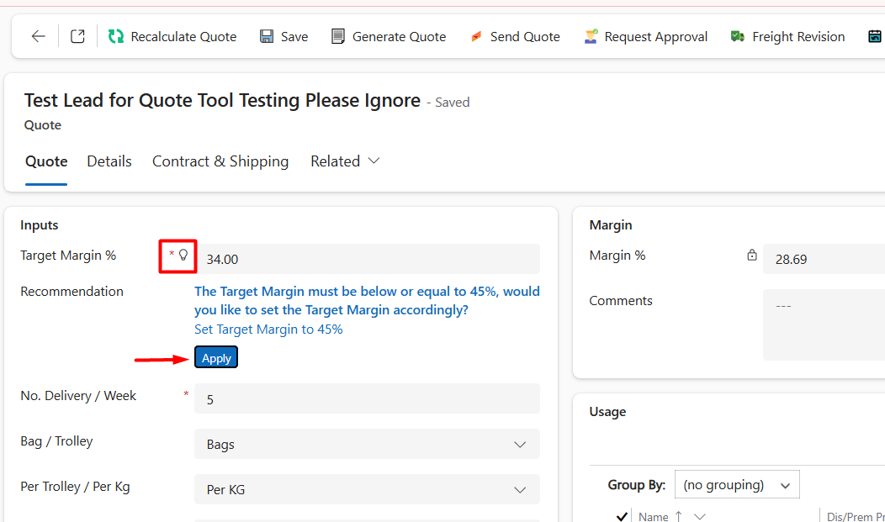This screenshot has width=885, height=522.
Task: Click the Send Quote icon
Action: coord(476,37)
